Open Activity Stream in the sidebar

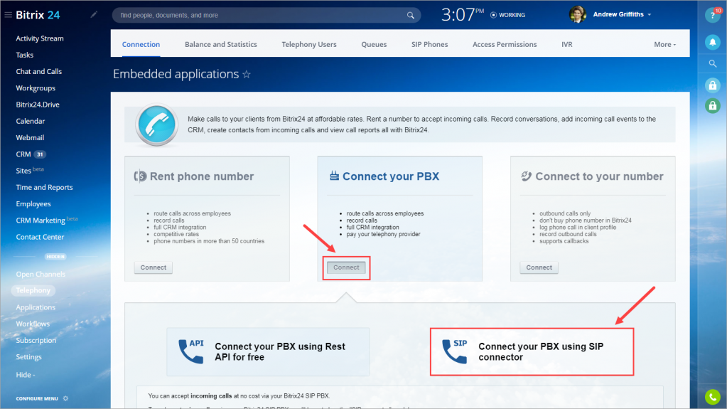point(40,38)
